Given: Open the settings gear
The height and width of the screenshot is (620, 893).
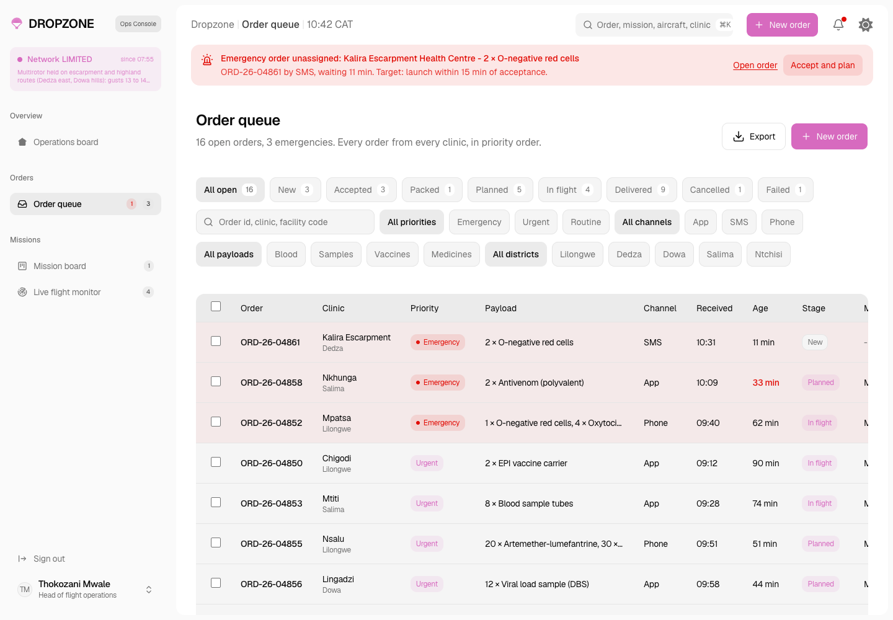Looking at the screenshot, I should pyautogui.click(x=866, y=25).
